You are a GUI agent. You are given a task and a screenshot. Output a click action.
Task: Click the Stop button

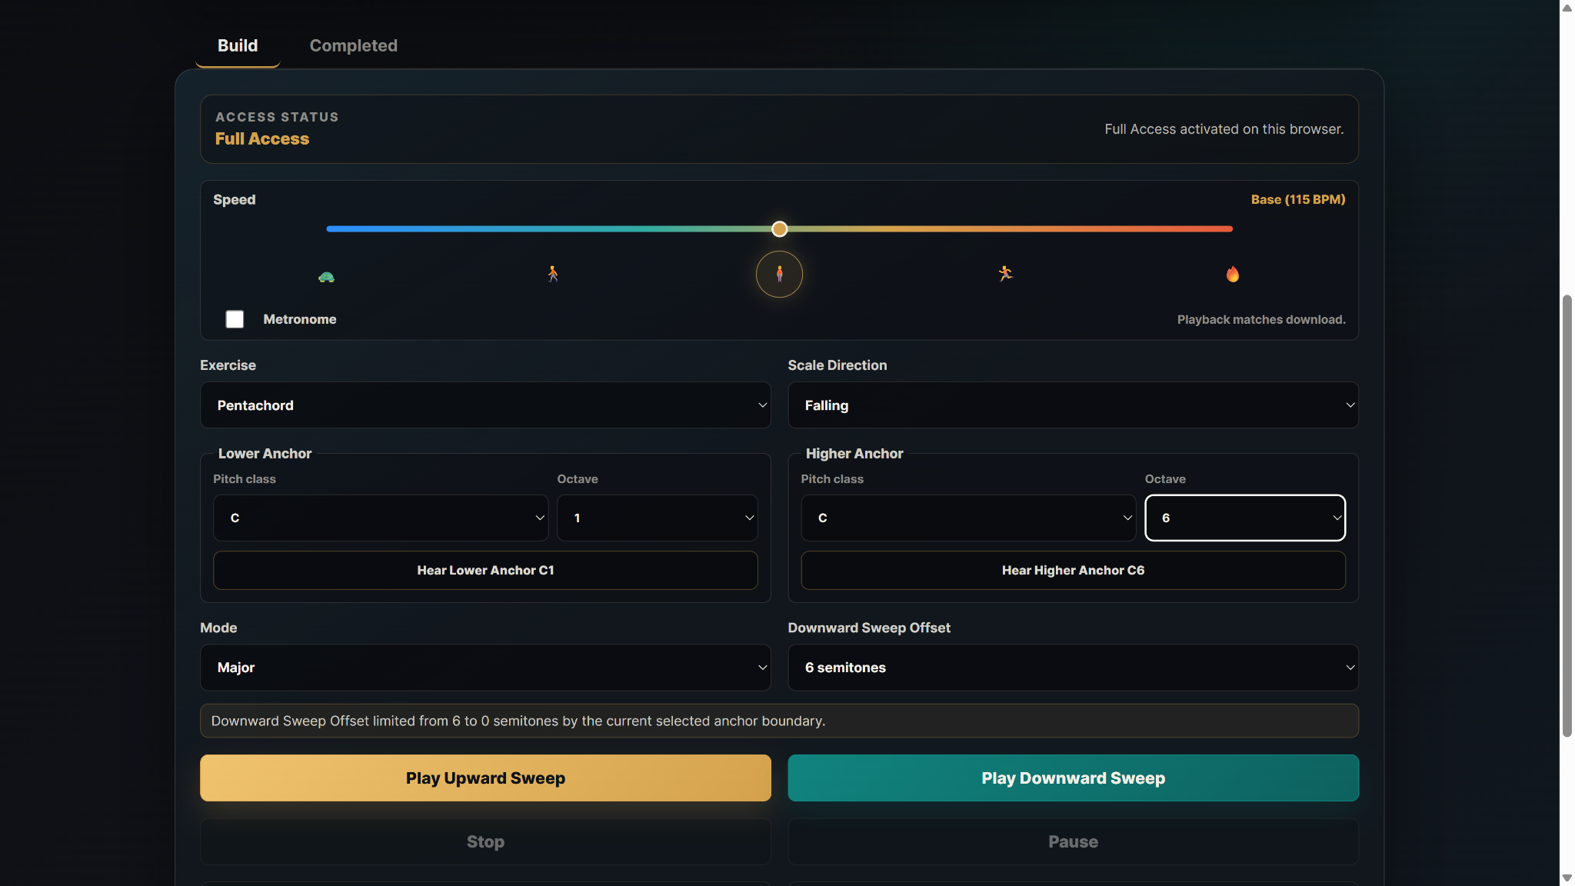pyautogui.click(x=485, y=841)
